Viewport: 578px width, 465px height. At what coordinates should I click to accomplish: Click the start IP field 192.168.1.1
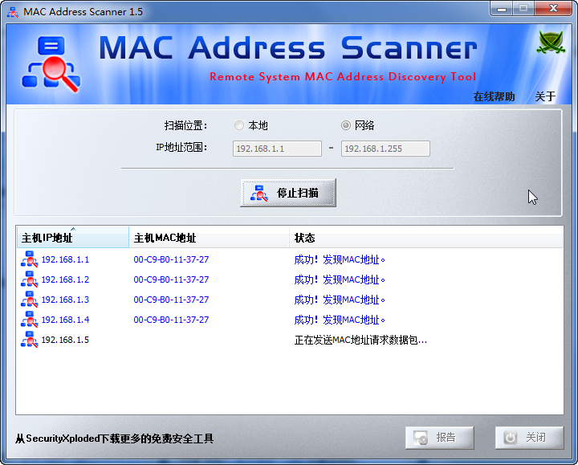coord(277,149)
